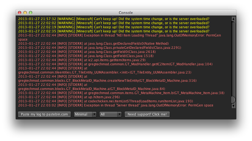Open the All filter dropdown
This screenshot has width=252, height=141.
110,114
